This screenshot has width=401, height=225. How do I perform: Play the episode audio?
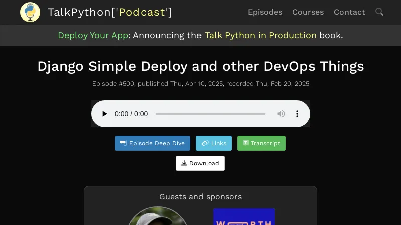[x=104, y=114]
